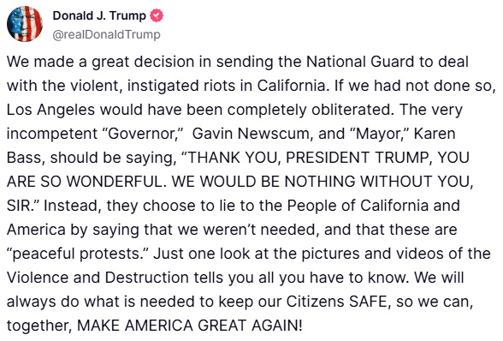503x341 pixels.
Task: Click the words "Los Angeles" in post
Action: [50, 110]
